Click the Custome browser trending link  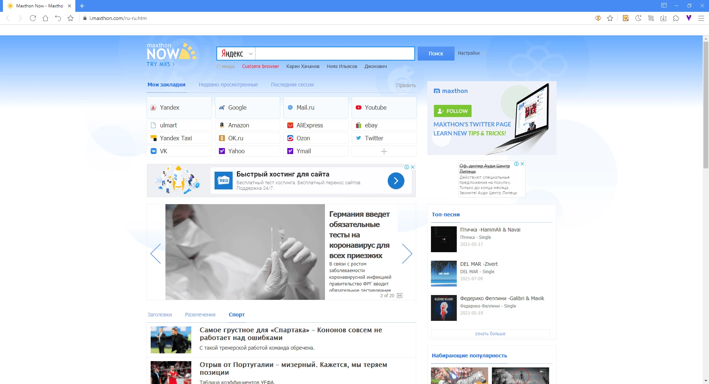(x=260, y=66)
